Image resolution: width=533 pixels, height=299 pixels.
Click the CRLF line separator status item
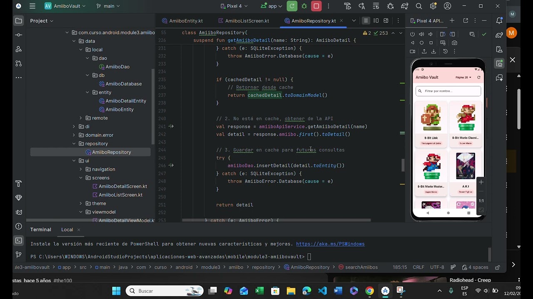pos(418,267)
